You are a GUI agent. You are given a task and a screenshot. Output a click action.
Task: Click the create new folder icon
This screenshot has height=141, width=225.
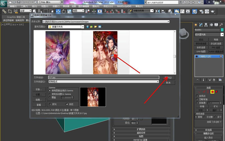click(96, 27)
